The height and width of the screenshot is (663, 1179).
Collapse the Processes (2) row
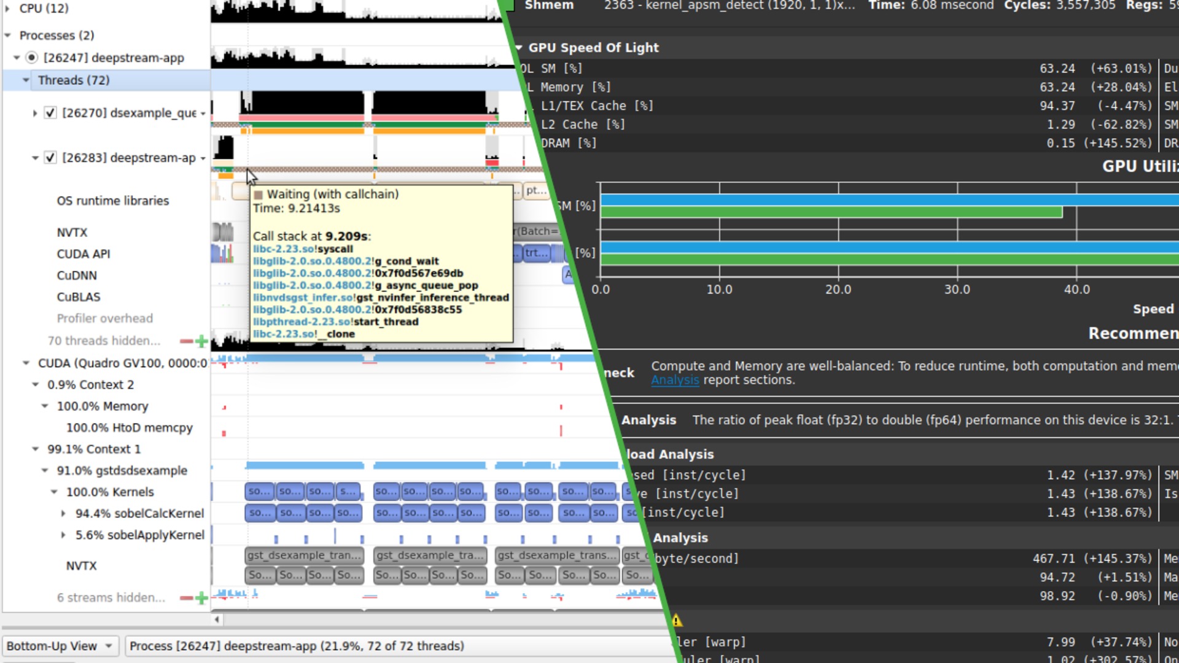[x=7, y=36]
